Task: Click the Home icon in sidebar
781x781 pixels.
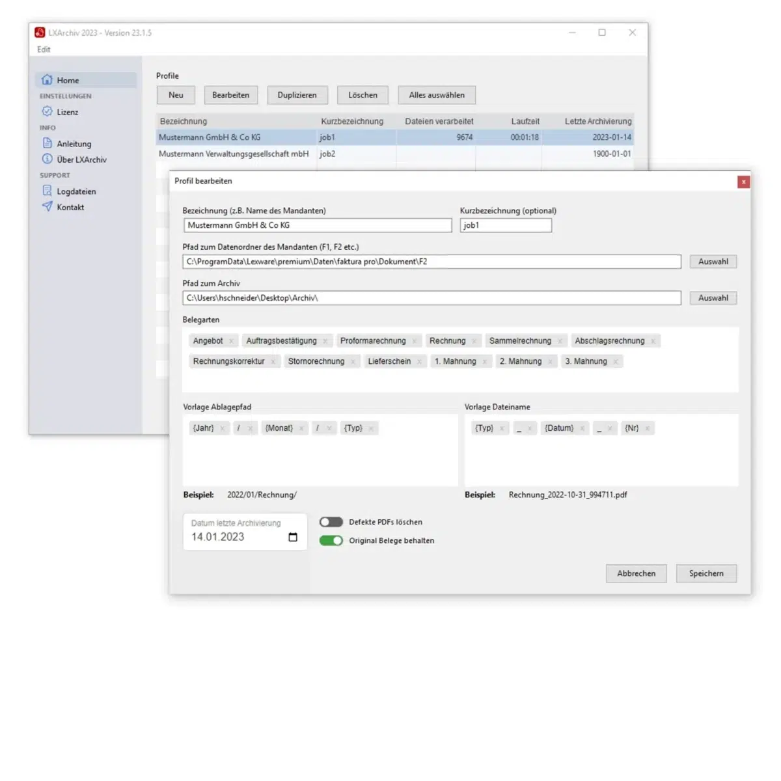Action: (x=47, y=80)
